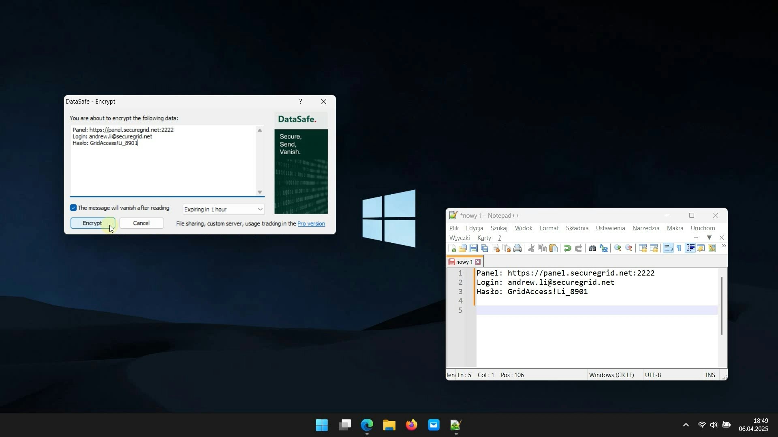Open the Plik menu in Notepad++
Screen dimensions: 778x437
[x=454, y=228]
